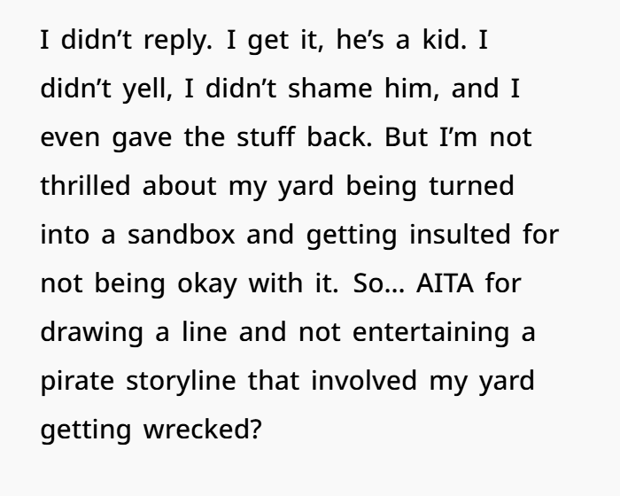Click the word "insulted"
This screenshot has width=620, height=496.
(460, 234)
